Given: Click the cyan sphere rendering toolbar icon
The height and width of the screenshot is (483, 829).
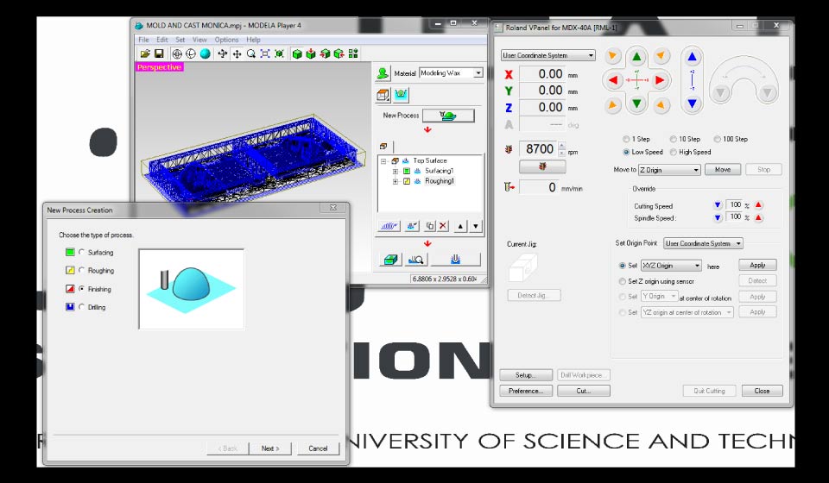Looking at the screenshot, I should (x=206, y=53).
